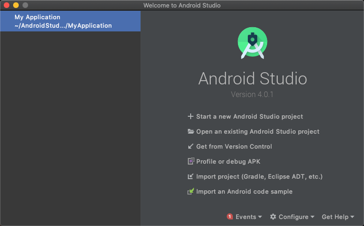Image resolution: width=364 pixels, height=226 pixels.
Task: Choose Start a new Android Studio project
Action: pos(249,116)
